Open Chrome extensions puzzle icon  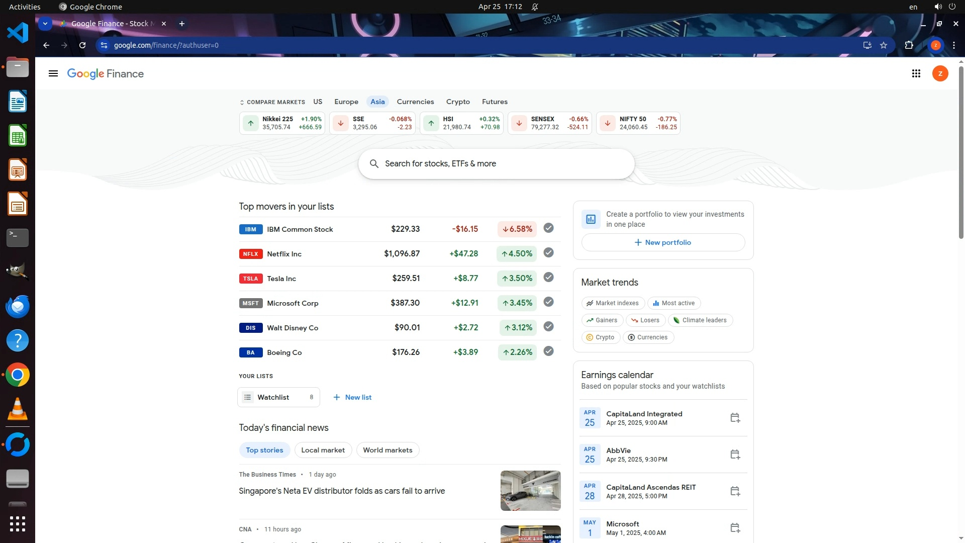pyautogui.click(x=909, y=45)
